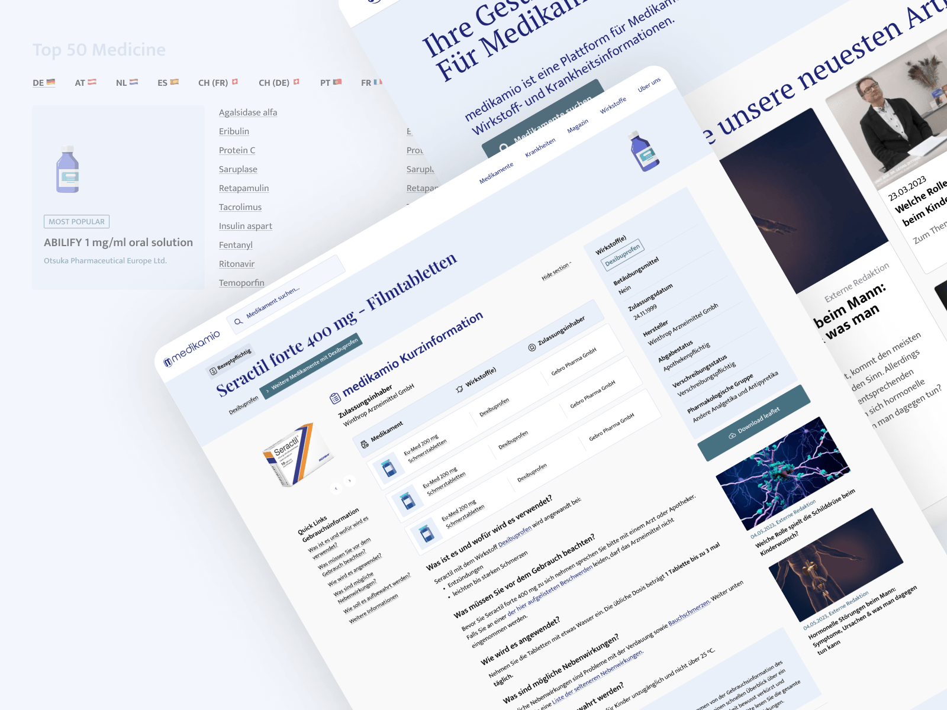Click the Spanish flag next to ES
The image size is (947, 710).
(175, 82)
